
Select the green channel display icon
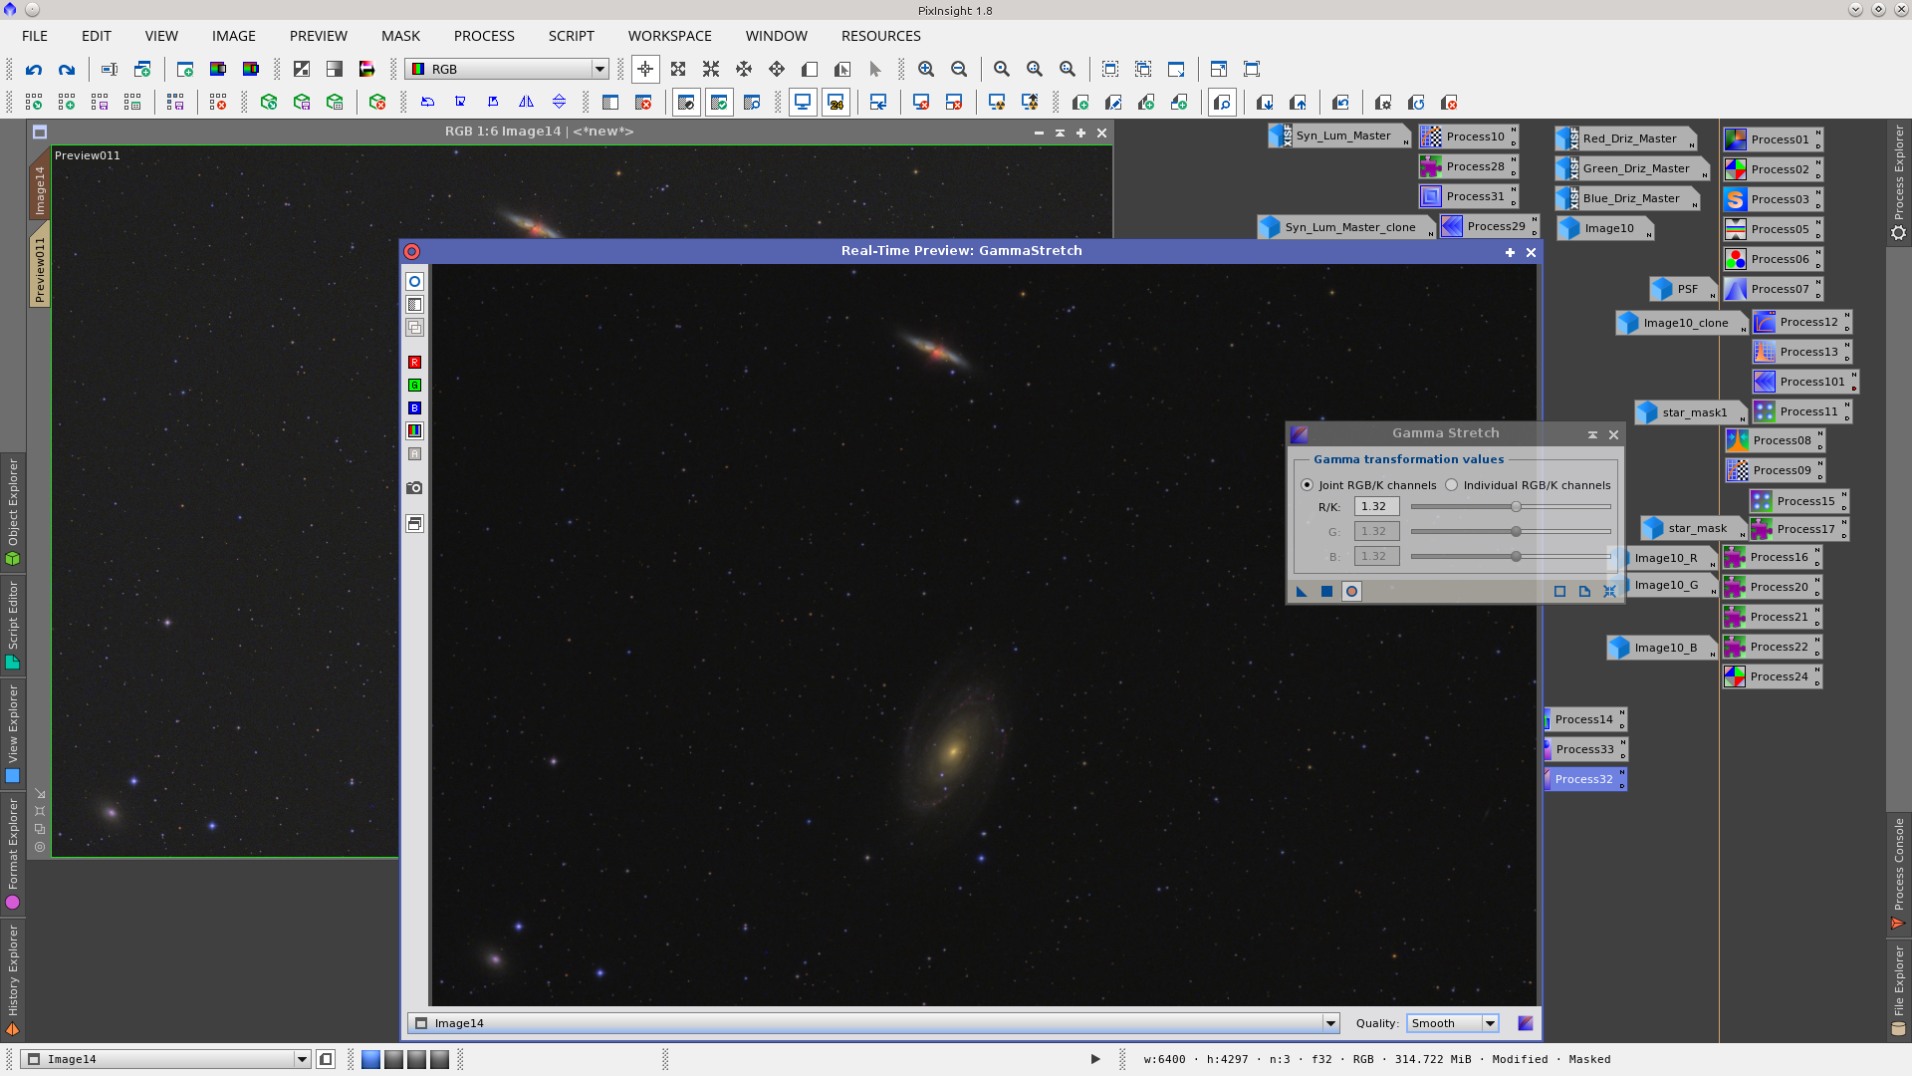[x=414, y=385]
